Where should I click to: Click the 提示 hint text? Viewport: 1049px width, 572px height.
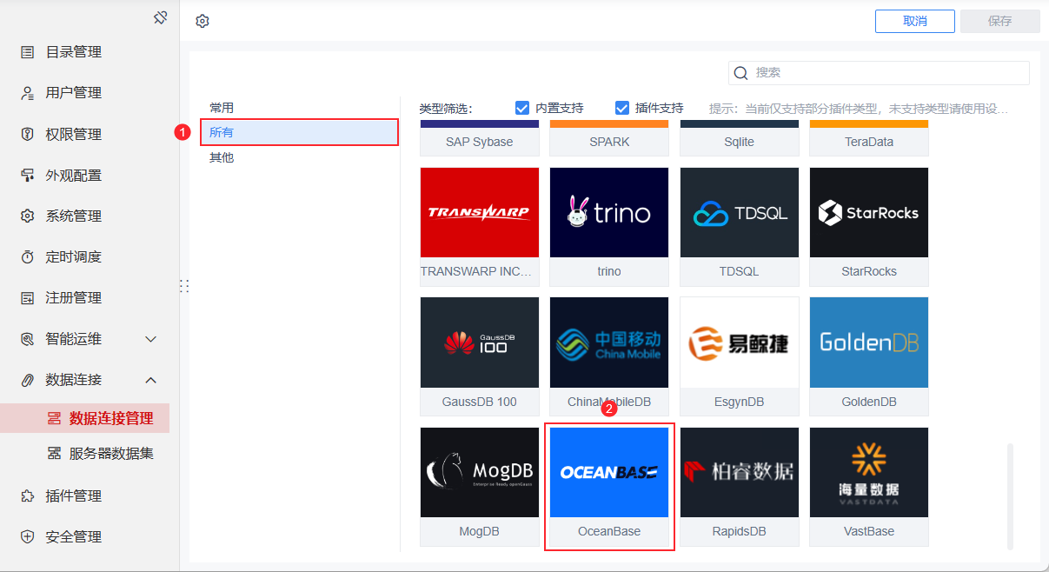point(859,109)
